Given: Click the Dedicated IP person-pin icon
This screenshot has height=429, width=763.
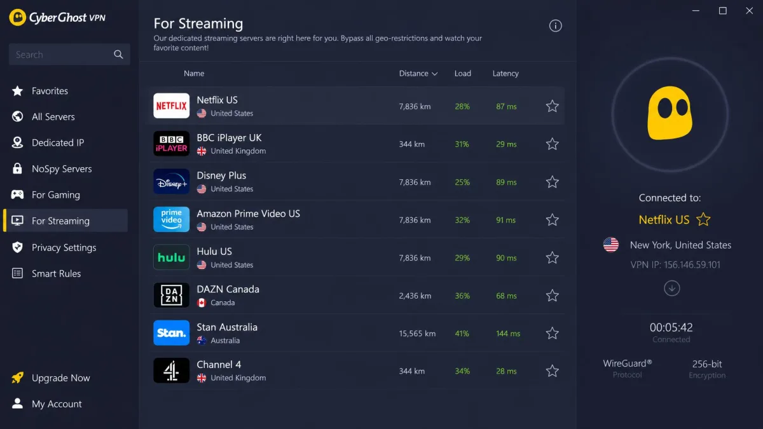Looking at the screenshot, I should pyautogui.click(x=18, y=143).
